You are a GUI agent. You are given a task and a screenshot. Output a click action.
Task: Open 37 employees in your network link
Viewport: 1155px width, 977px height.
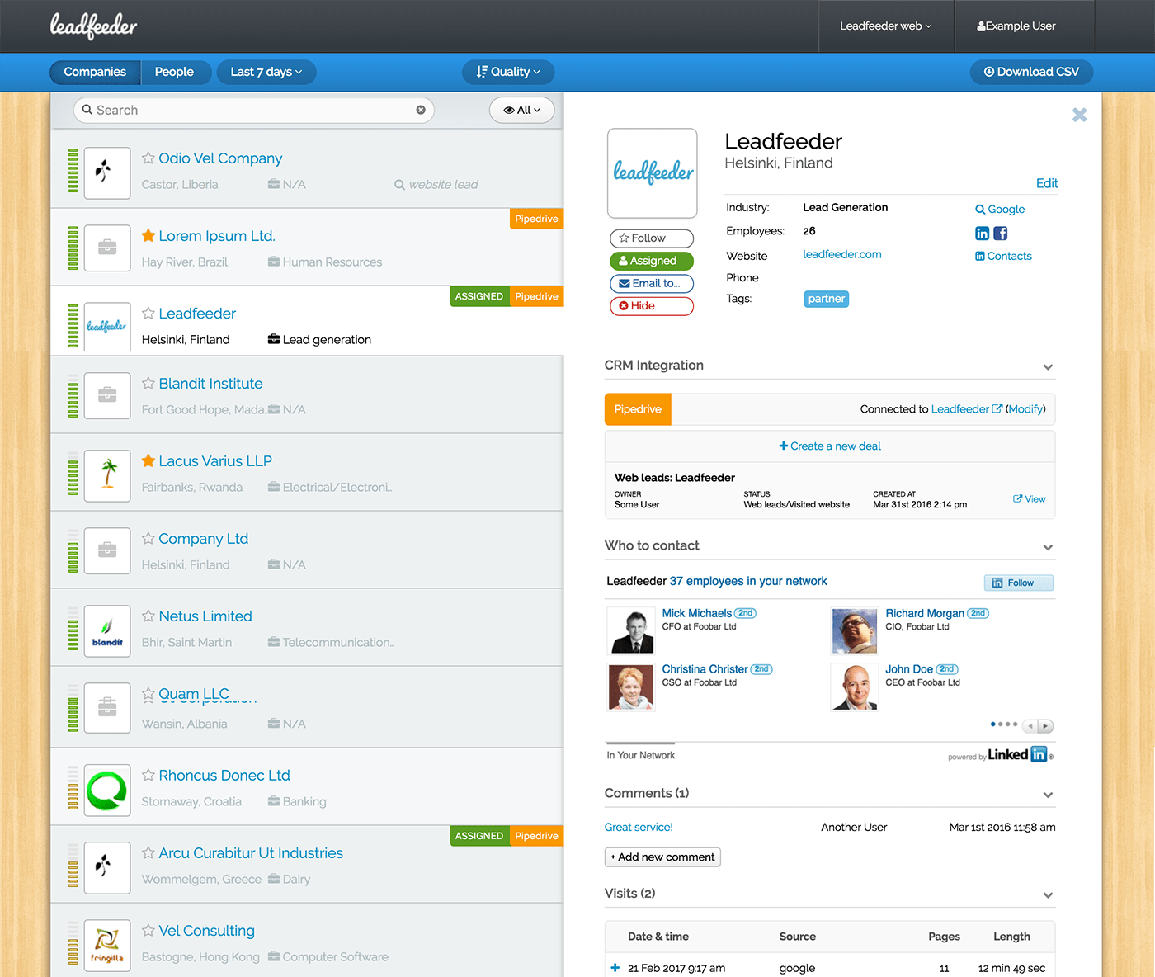click(748, 581)
